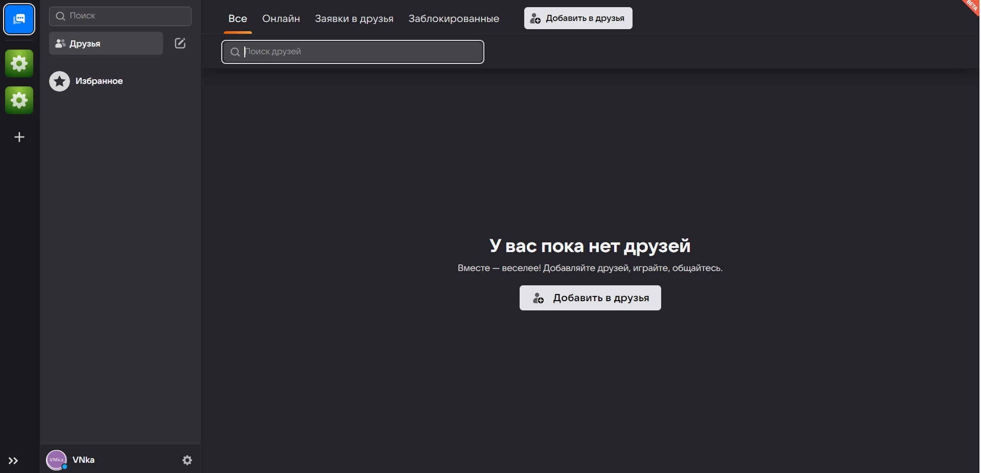This screenshot has height=473, width=981.
Task: Open the Заявки в друзья tab
Action: (354, 18)
